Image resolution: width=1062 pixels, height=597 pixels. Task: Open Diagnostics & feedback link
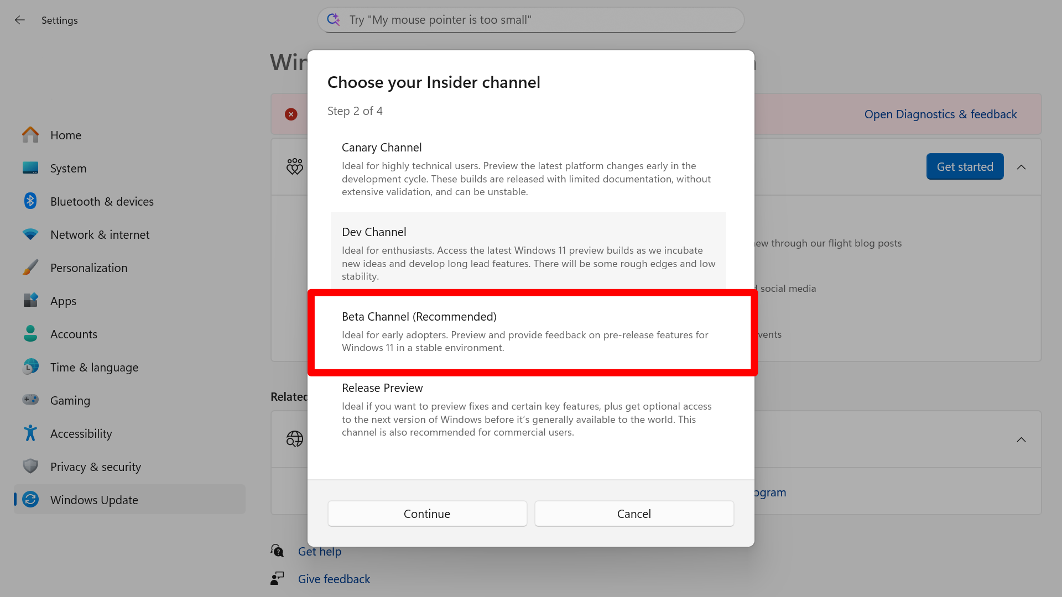pyautogui.click(x=940, y=114)
